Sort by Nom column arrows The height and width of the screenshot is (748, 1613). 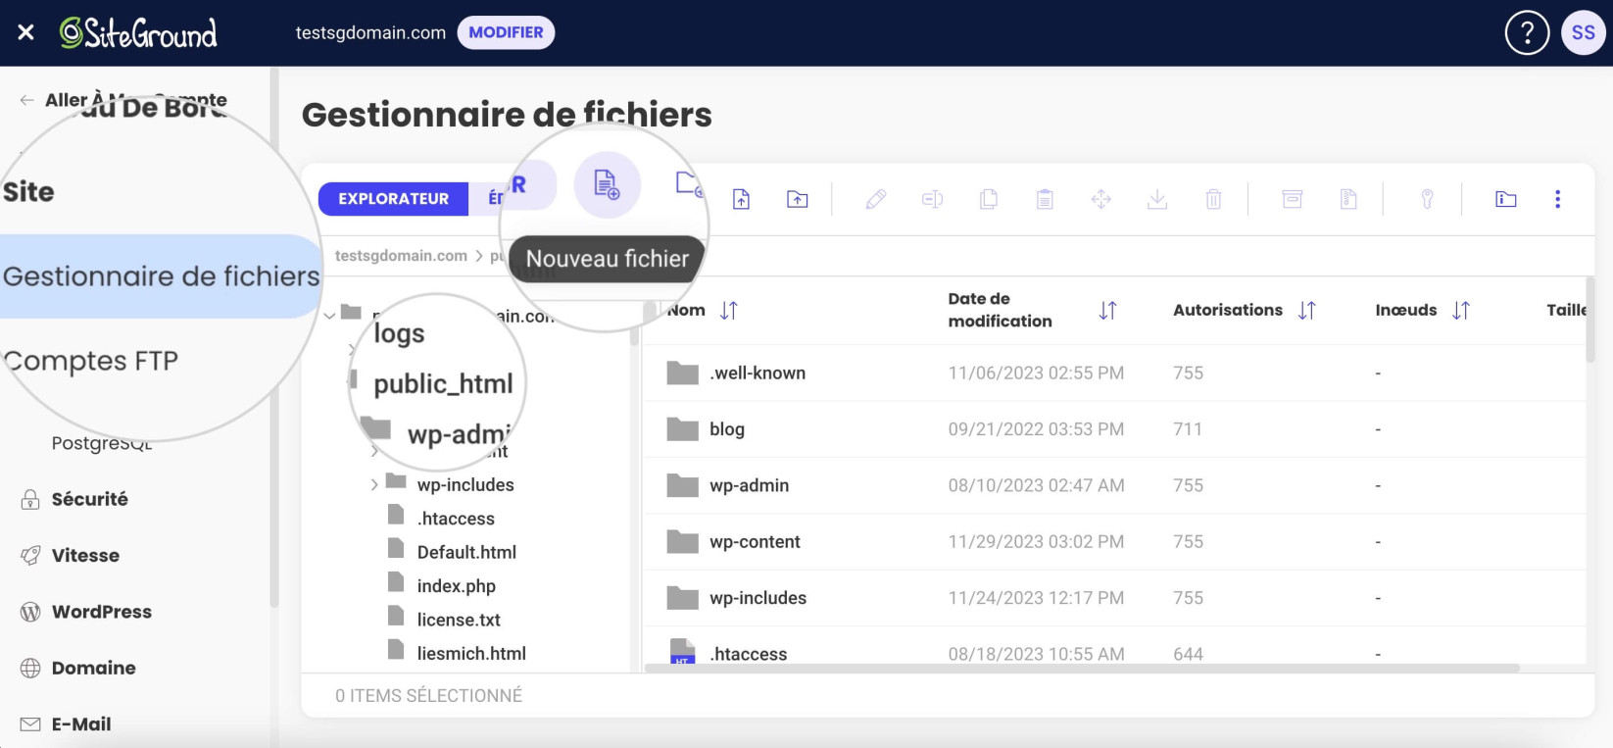[728, 311]
